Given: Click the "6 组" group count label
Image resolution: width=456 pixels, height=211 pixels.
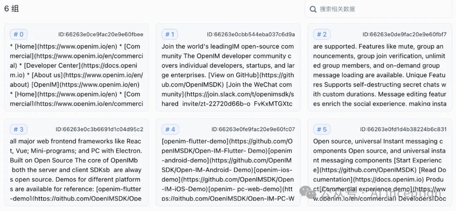Looking at the screenshot, I should click(x=11, y=9).
